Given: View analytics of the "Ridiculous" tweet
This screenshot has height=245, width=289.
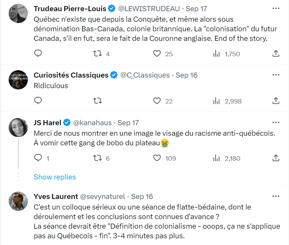Looking at the screenshot, I should pyautogui.click(x=216, y=101).
